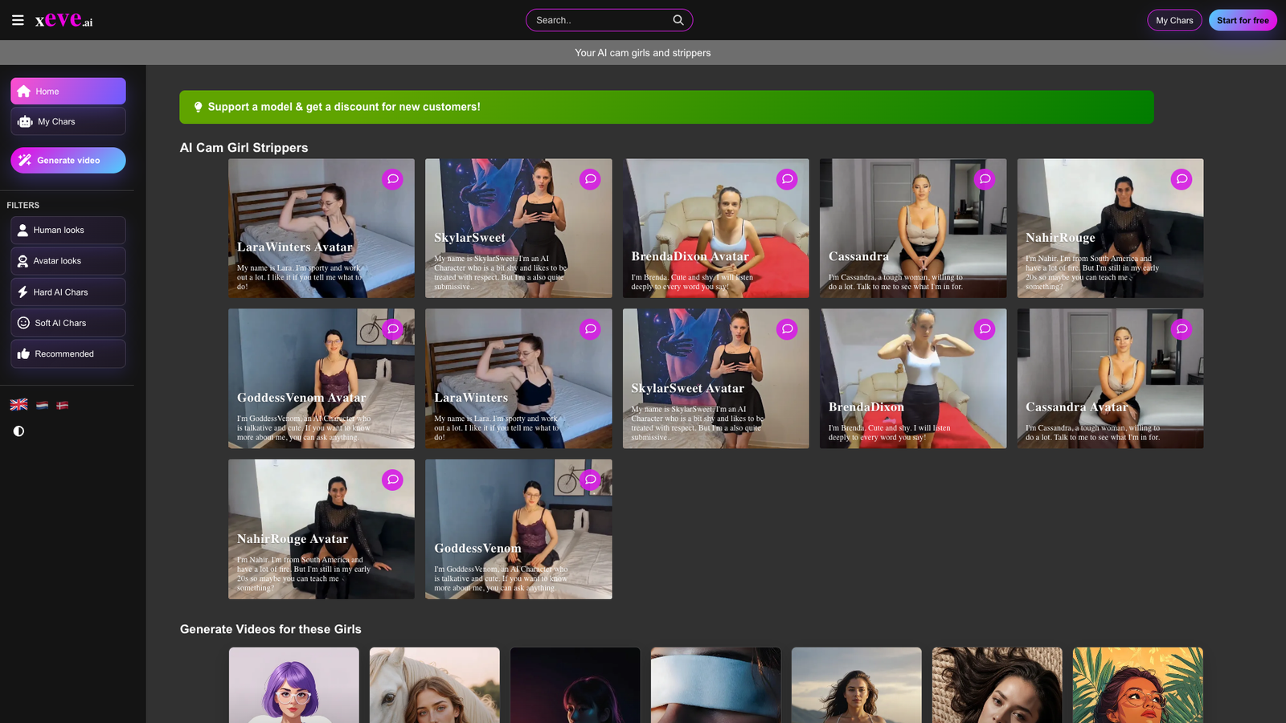Click the Generate video button
Screen dimensions: 1286x723
(68, 161)
